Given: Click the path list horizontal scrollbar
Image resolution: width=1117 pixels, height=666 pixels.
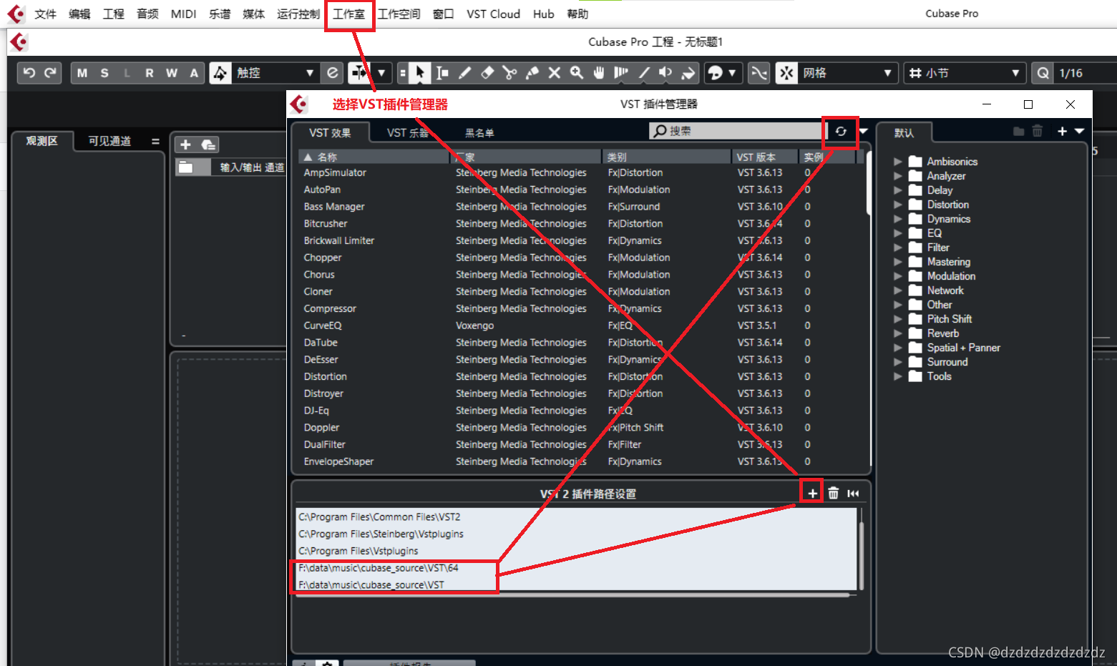Looking at the screenshot, I should point(572,594).
